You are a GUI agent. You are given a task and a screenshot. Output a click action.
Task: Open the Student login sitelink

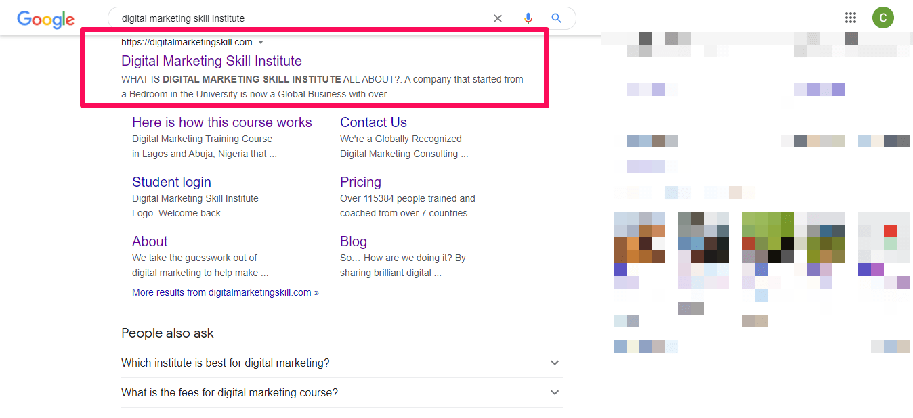(171, 182)
